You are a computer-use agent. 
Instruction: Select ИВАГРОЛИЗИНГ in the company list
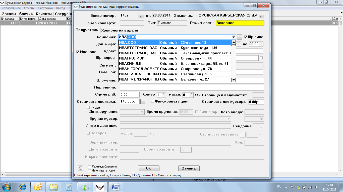point(175,58)
